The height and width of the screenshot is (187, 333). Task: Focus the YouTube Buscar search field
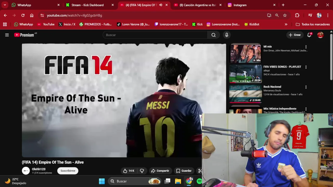pyautogui.click(x=155, y=35)
